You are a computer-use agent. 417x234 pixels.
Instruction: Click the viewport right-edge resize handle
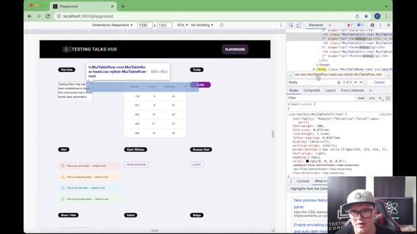click(x=273, y=134)
